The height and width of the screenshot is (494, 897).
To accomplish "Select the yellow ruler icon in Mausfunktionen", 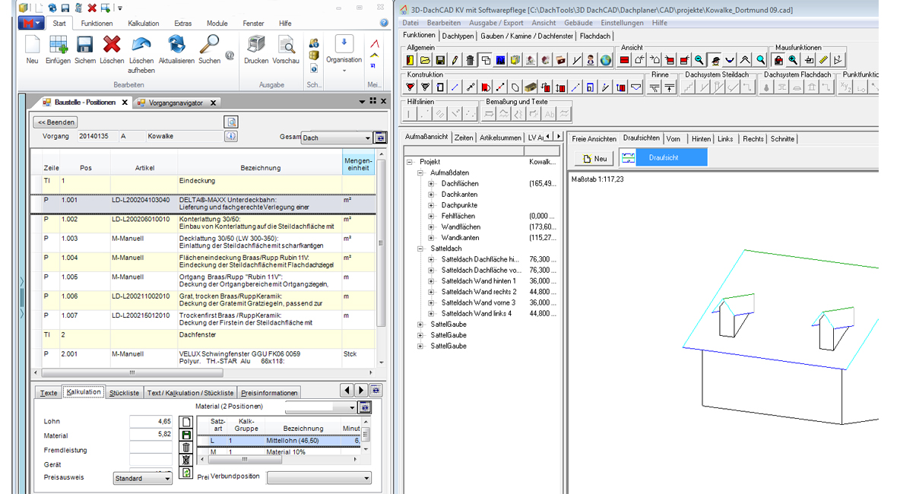I will [823, 60].
